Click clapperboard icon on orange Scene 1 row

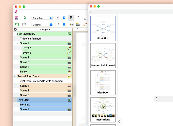click(69, 86)
